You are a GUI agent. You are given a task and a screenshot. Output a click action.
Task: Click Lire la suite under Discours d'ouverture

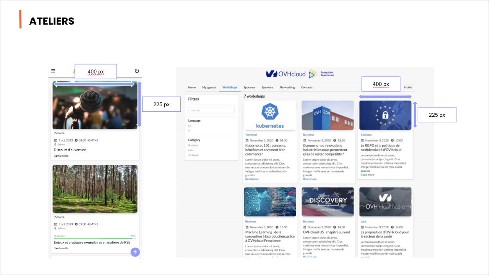(x=61, y=156)
